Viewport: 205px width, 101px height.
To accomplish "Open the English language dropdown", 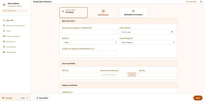I will tap(23, 98).
